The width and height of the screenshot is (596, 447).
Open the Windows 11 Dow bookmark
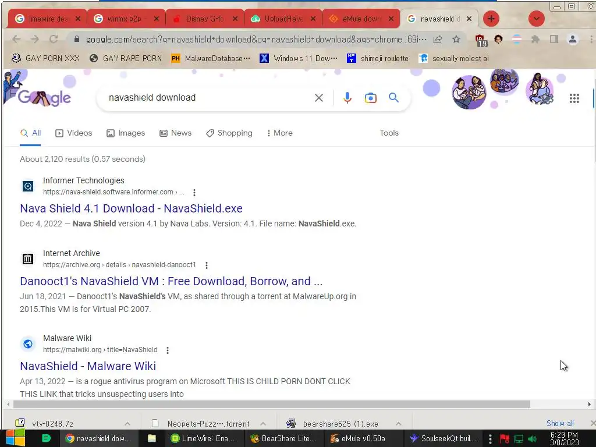(299, 58)
